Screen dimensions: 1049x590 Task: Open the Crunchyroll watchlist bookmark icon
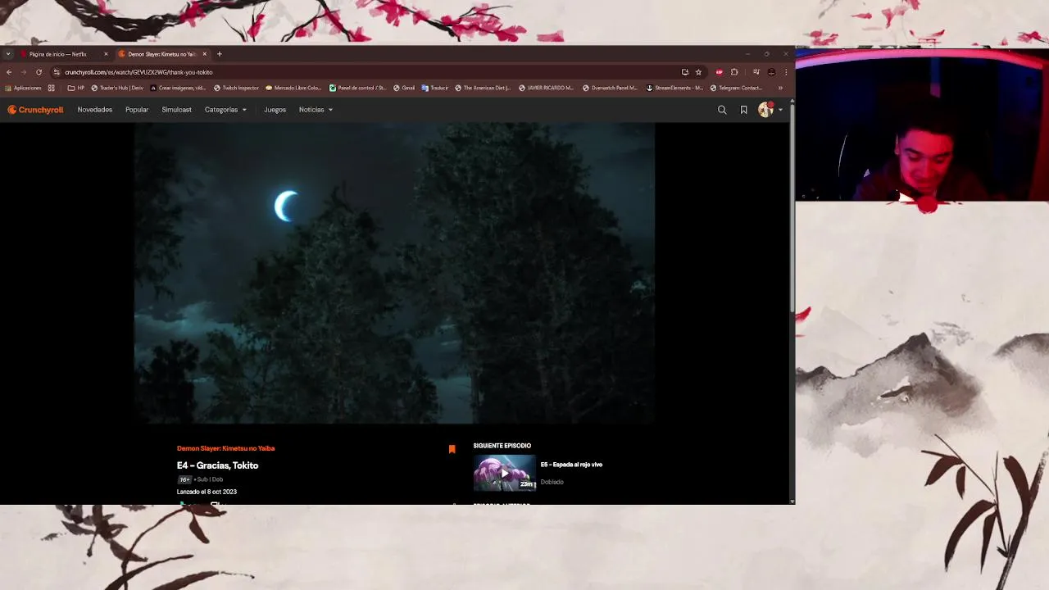744,110
